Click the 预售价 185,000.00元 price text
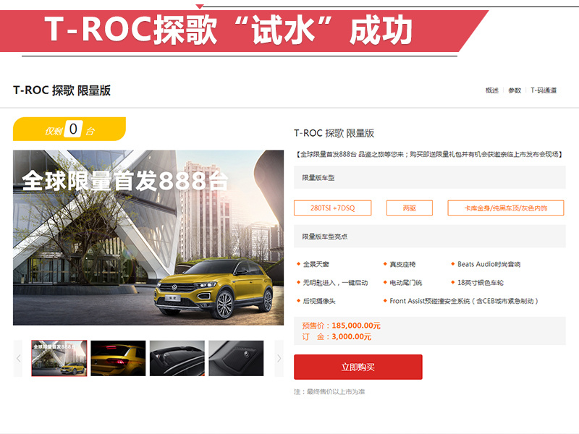The image size is (579, 434). 341,325
